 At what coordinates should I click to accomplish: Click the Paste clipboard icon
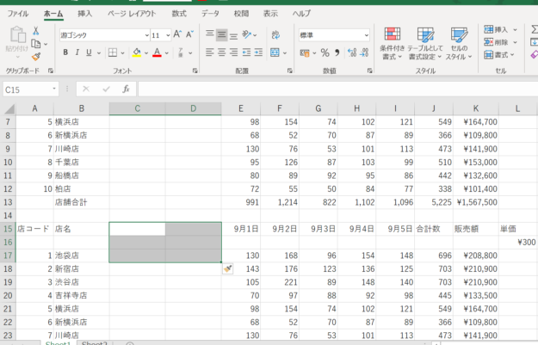[x=17, y=35]
